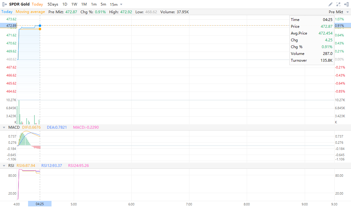Click the MACD indicator name label
Image resolution: width=351 pixels, height=207 pixels.
tap(14, 127)
